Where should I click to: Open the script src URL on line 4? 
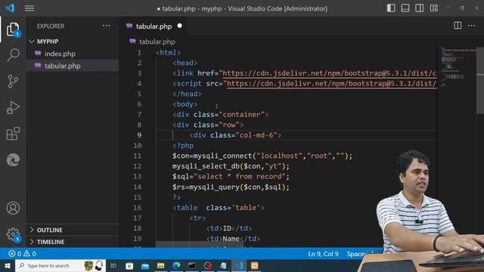(x=332, y=84)
